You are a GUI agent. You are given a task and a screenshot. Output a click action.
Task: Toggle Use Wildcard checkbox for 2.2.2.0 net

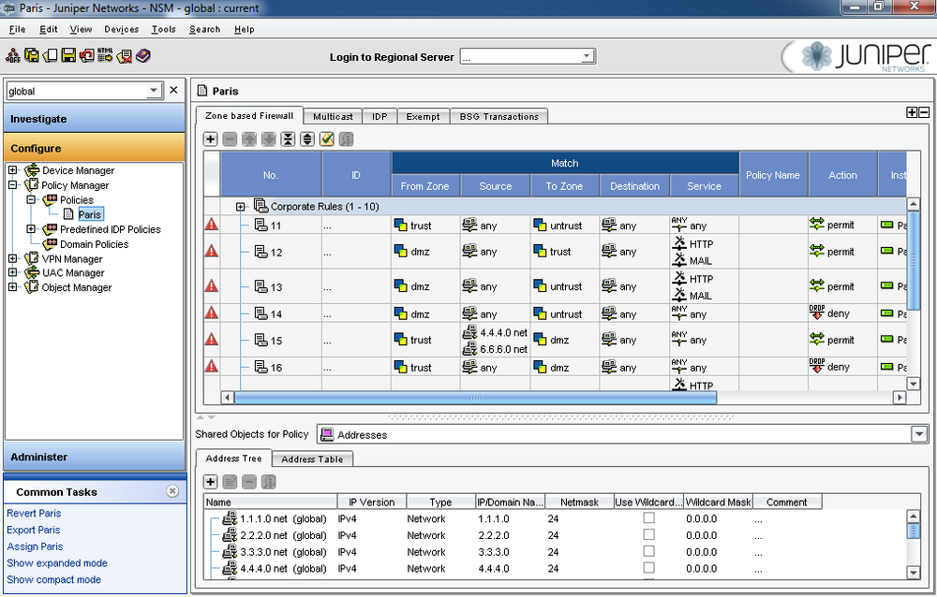point(648,535)
